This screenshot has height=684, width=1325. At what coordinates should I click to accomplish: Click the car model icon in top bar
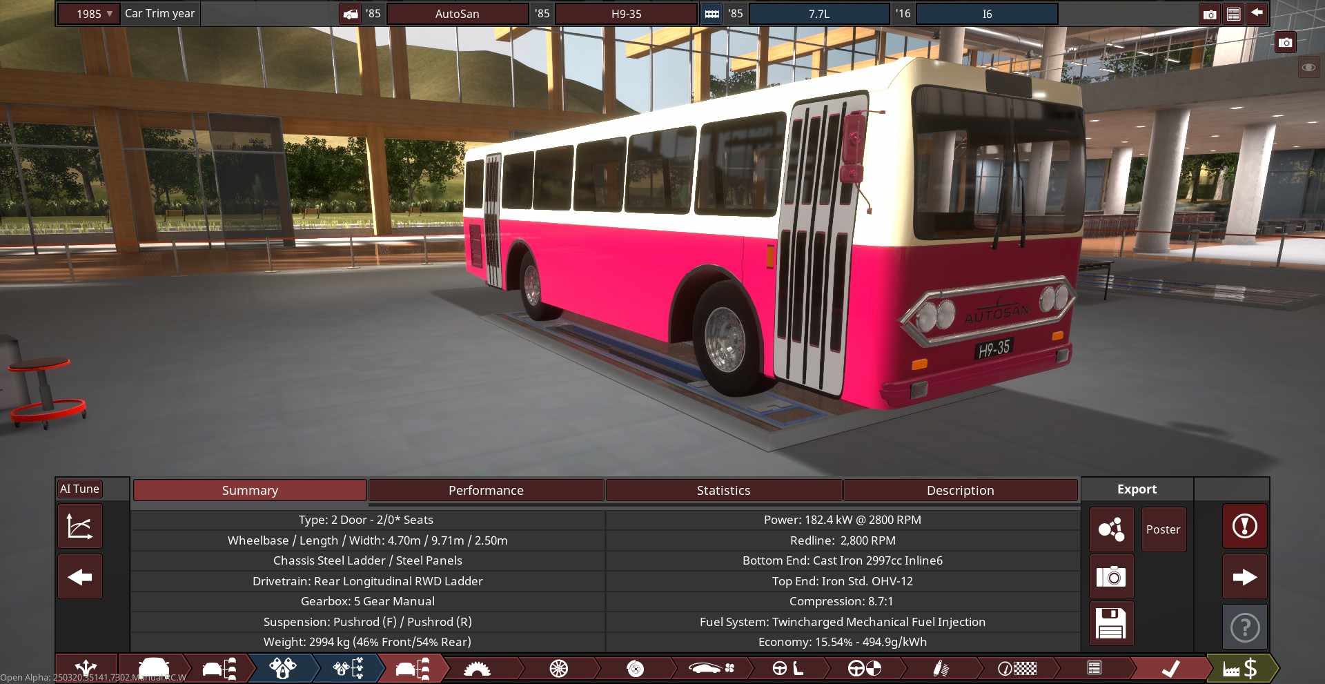pos(351,14)
